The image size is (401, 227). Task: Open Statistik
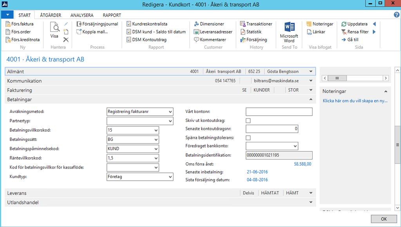(x=251, y=32)
